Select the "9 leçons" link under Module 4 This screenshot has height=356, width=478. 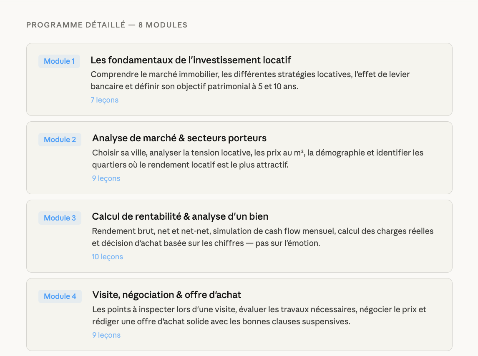click(106, 335)
